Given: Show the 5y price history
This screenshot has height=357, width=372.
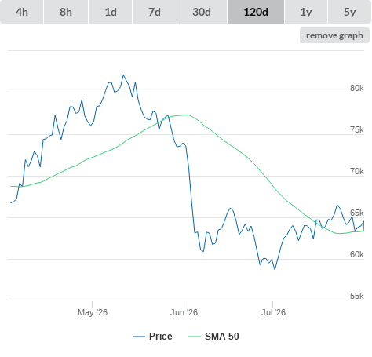Looking at the screenshot, I should (350, 12).
